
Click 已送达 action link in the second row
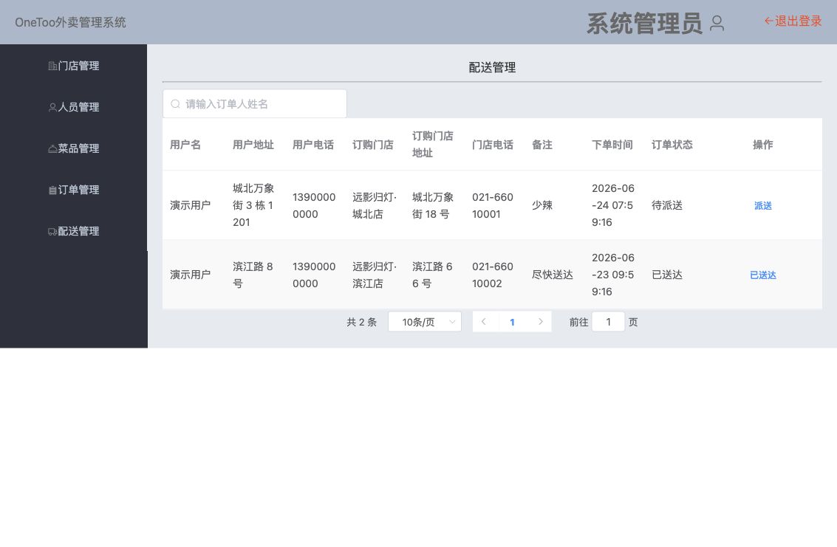coord(763,275)
